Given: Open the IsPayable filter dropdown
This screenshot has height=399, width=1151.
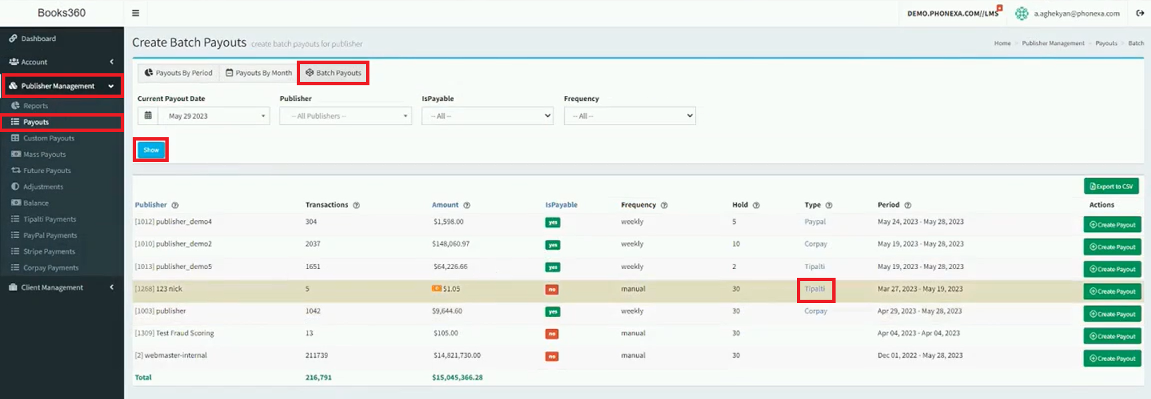Looking at the screenshot, I should [x=487, y=116].
